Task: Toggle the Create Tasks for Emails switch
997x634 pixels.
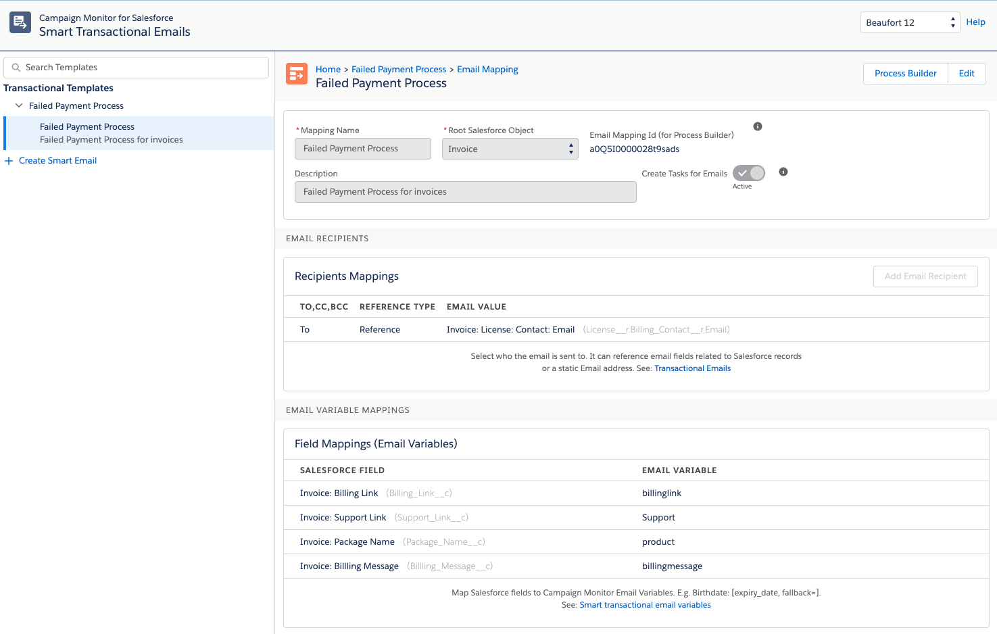Action: [x=749, y=173]
